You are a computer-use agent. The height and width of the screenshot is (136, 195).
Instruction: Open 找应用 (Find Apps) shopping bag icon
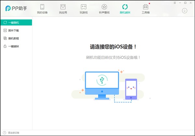click(x=63, y=7)
